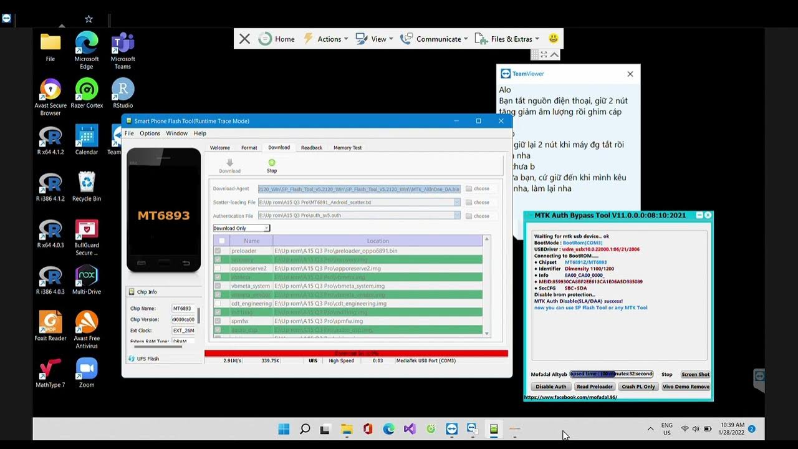Screen dimensions: 798x449
Task: Open taskbar Search magnifier icon
Action: click(305, 429)
